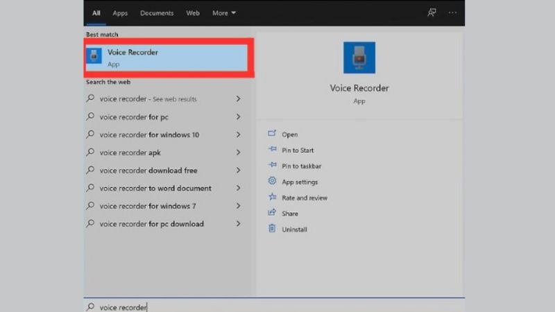Open the three-dot options menu
Screen dimensions: 555x312
pos(453,12)
